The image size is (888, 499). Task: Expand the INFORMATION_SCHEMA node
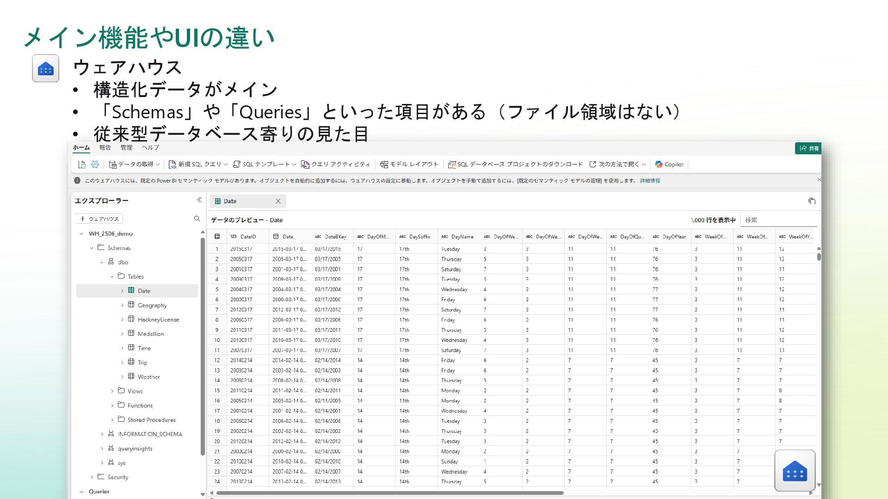[x=102, y=434]
